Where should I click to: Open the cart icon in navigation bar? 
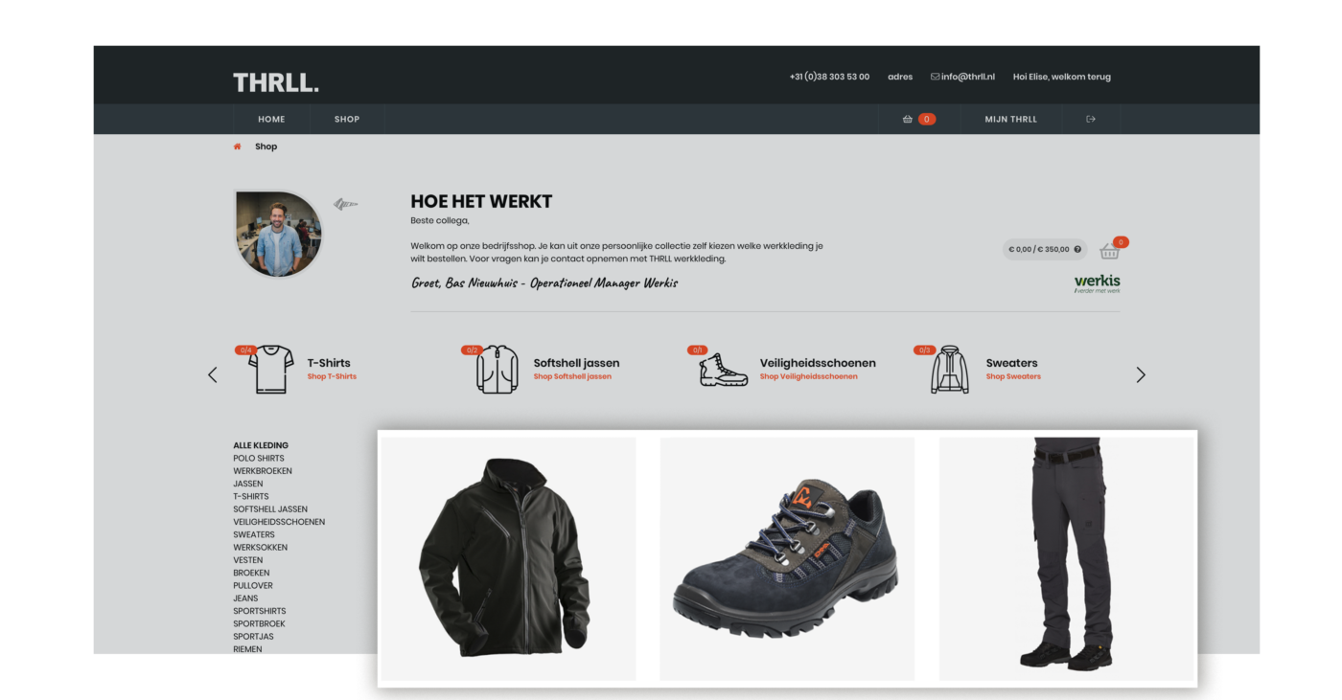pos(908,120)
